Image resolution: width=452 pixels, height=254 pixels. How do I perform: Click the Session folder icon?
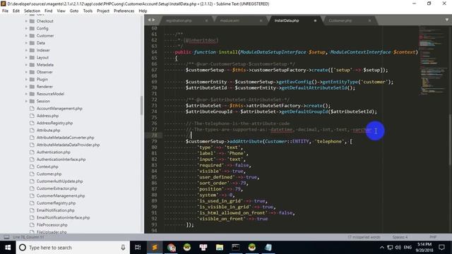[x=32, y=101]
